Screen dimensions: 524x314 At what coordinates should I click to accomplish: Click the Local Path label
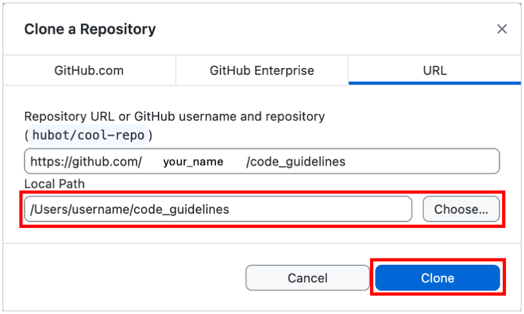[54, 184]
